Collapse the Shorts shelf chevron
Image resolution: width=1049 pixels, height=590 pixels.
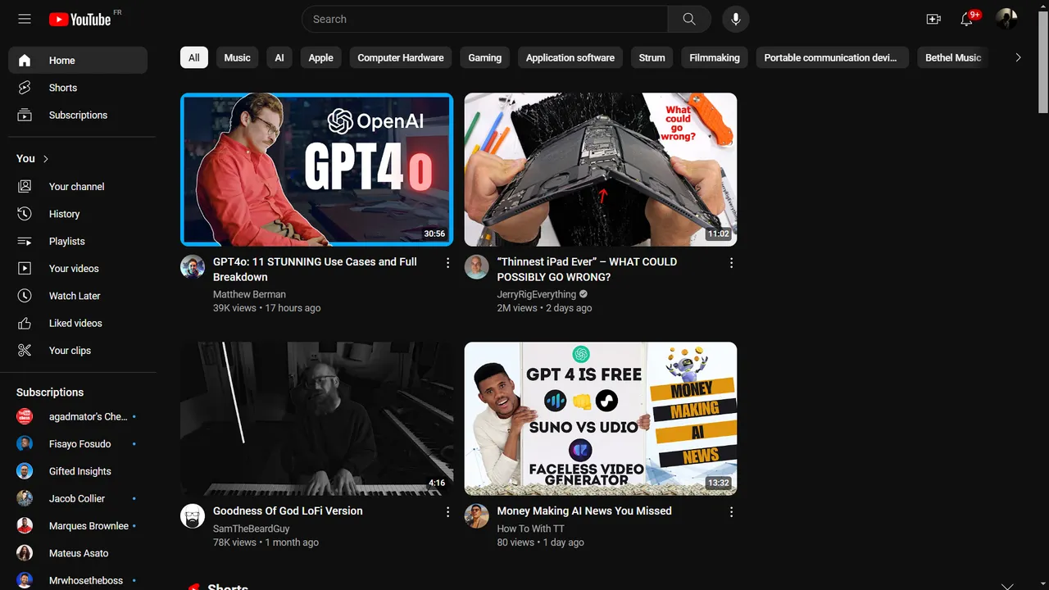tap(1007, 585)
